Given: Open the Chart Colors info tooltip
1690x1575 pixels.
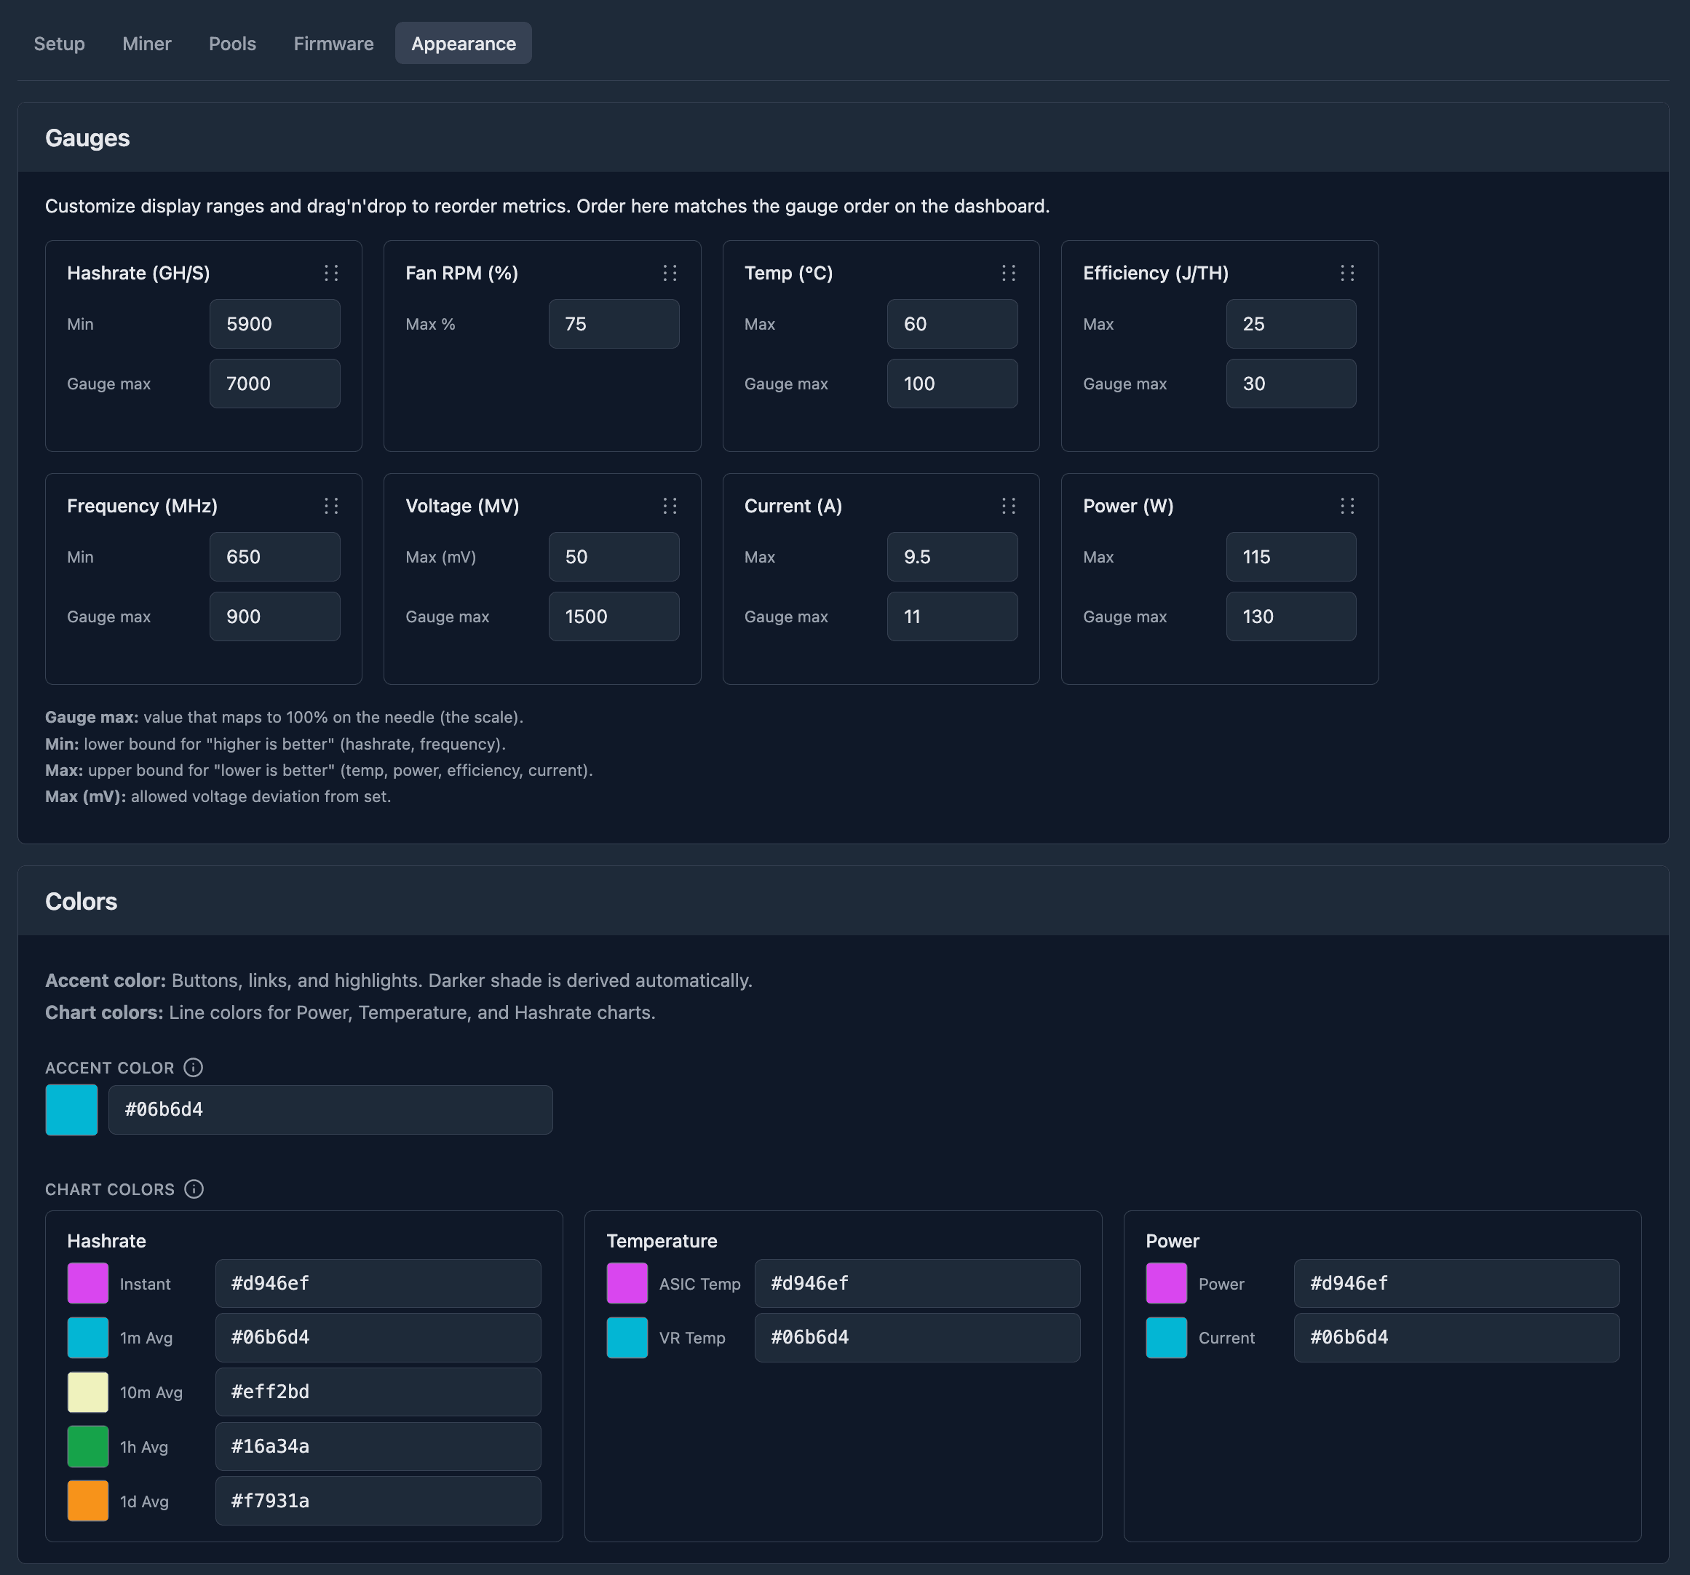Looking at the screenshot, I should (x=194, y=1189).
